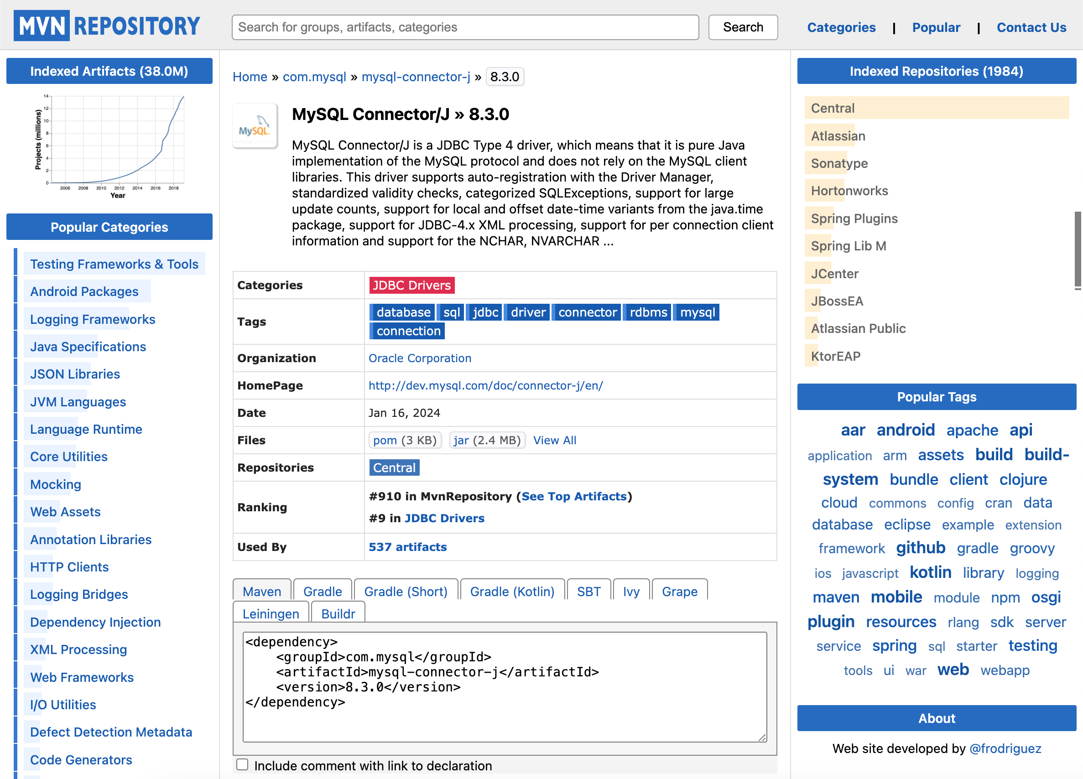Select the SBT dependency tab
This screenshot has width=1083, height=779.
point(588,592)
